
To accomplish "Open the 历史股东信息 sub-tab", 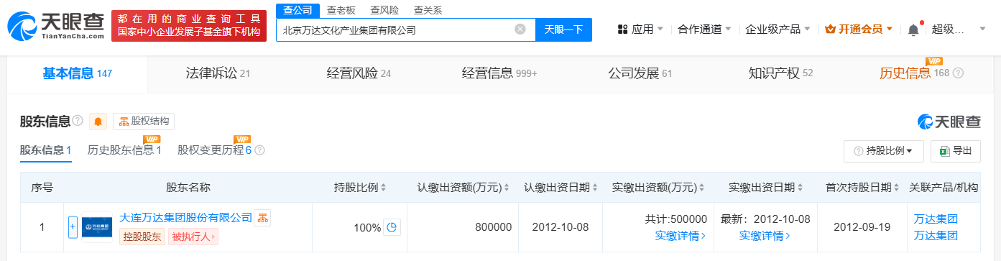I will pos(124,150).
